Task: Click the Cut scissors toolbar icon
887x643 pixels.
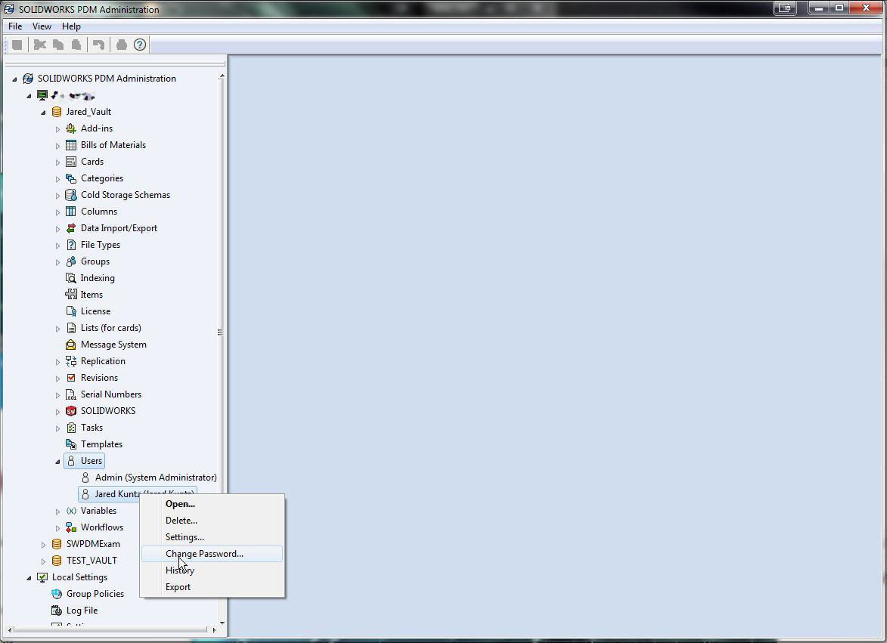Action: (39, 45)
